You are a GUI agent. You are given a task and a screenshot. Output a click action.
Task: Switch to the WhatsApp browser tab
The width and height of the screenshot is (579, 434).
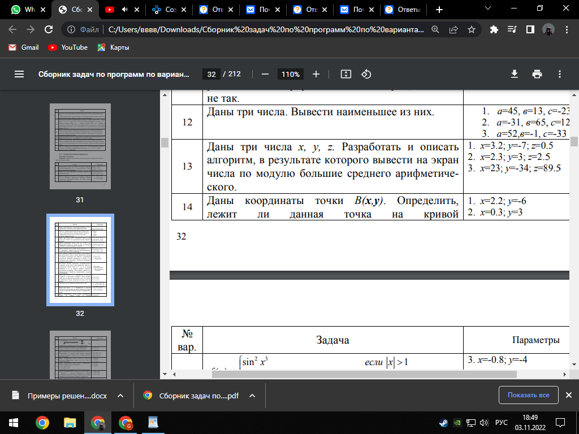(x=23, y=10)
